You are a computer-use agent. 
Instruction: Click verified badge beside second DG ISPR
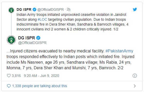(x=38, y=38)
